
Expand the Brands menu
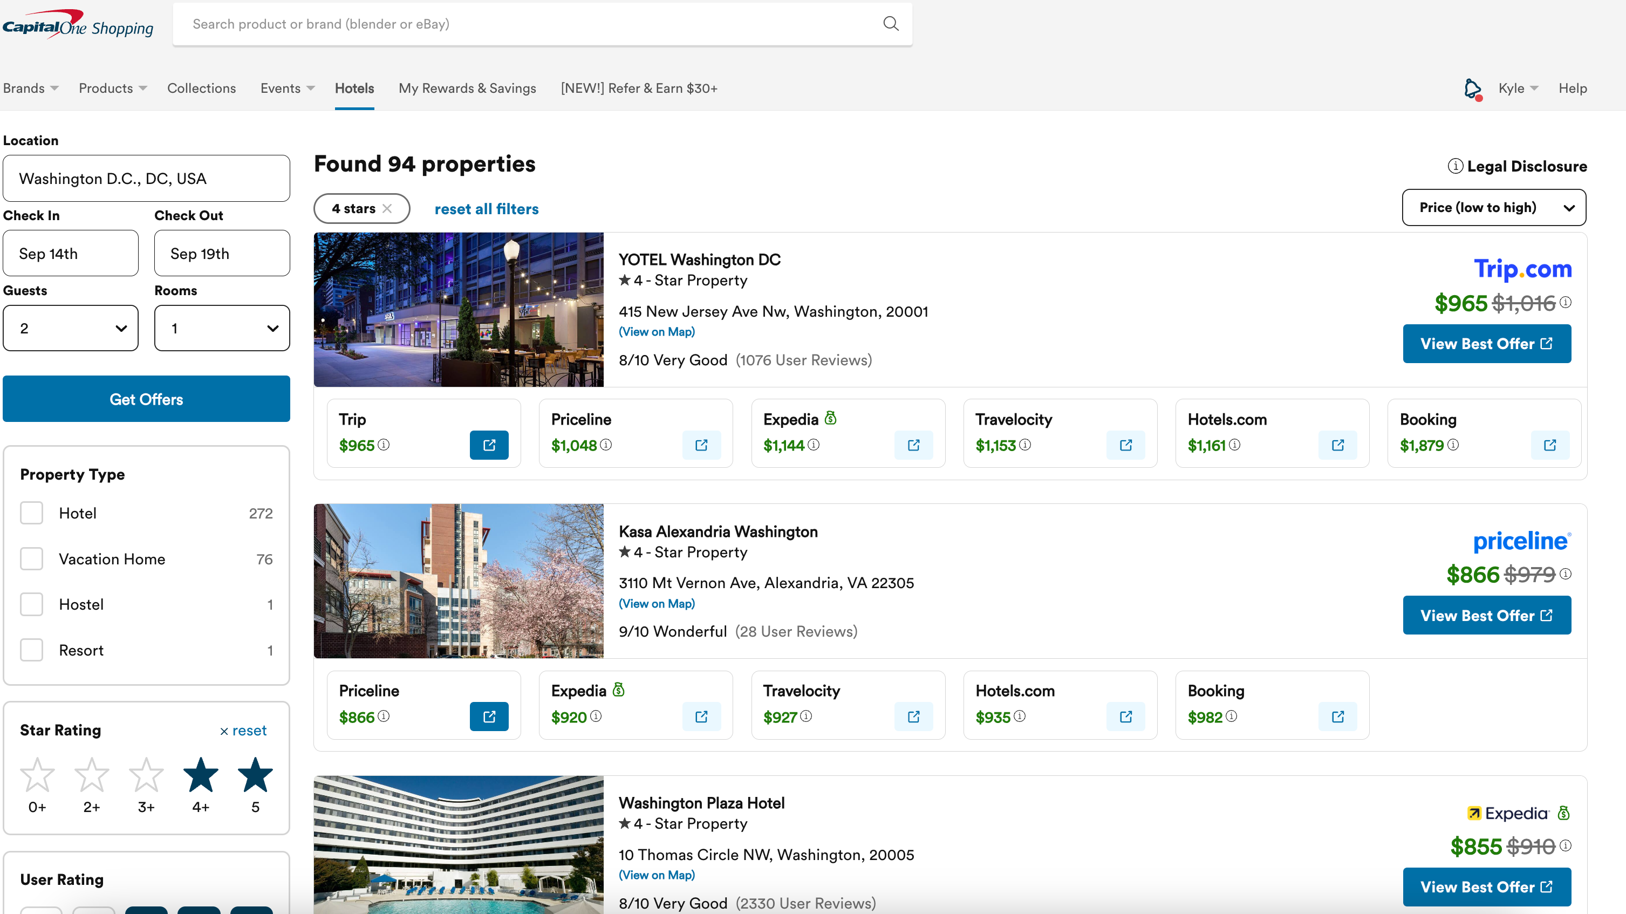click(31, 88)
